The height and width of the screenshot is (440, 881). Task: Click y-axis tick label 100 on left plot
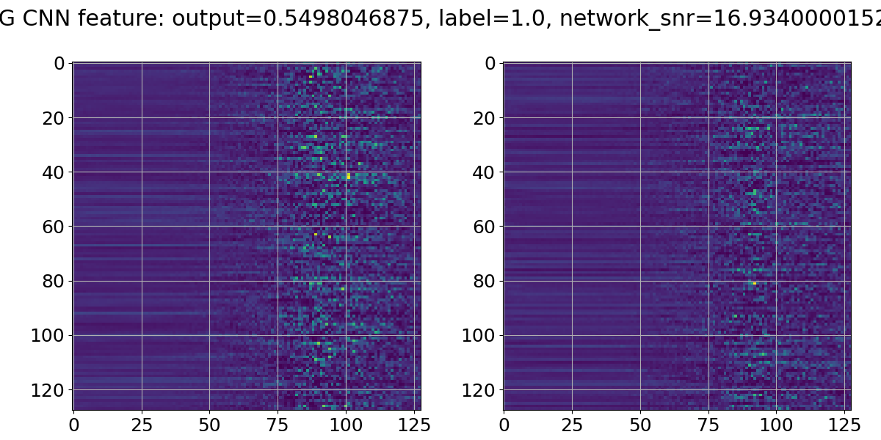pyautogui.click(x=51, y=336)
